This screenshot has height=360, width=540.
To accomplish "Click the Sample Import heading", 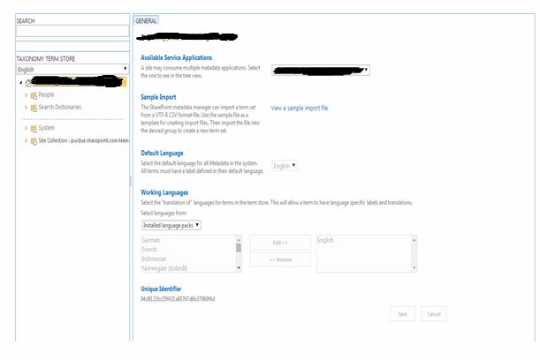I will [158, 97].
